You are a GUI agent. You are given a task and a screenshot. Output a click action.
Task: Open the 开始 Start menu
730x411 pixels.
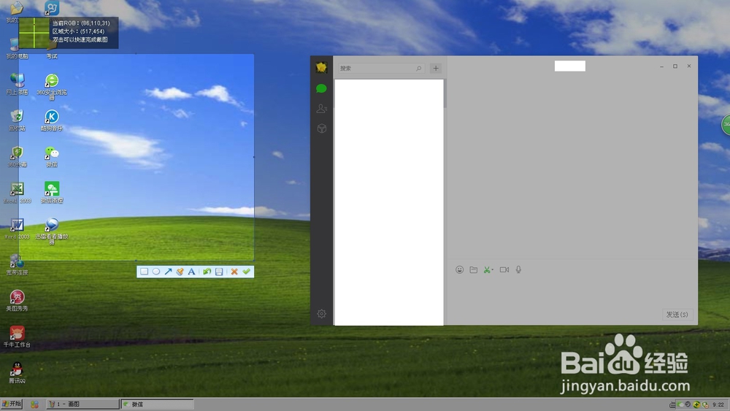coord(12,404)
